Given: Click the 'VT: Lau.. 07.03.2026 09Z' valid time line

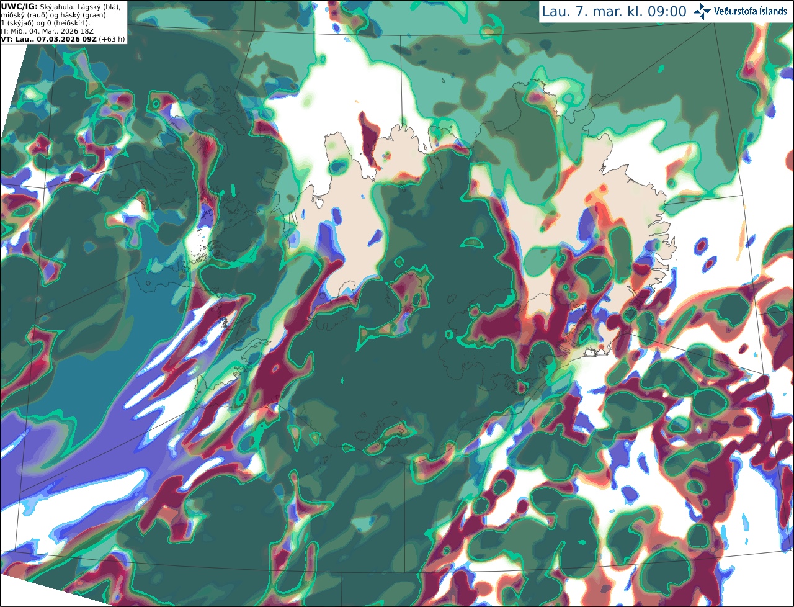Looking at the screenshot, I should [63, 38].
